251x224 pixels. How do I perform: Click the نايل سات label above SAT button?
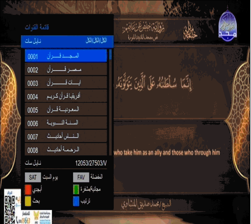[x=33, y=163]
